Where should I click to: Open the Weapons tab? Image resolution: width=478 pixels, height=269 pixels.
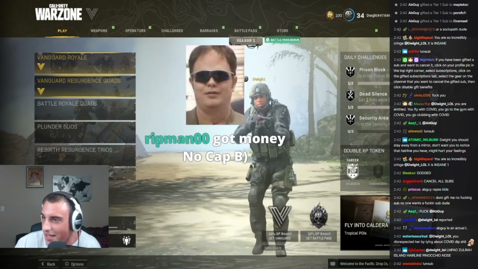99,31
